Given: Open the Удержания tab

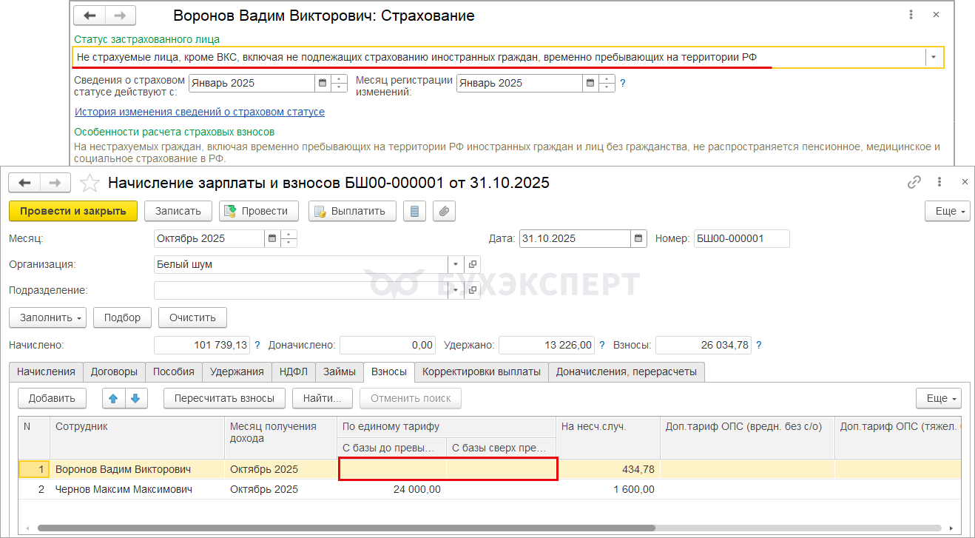Looking at the screenshot, I should pos(237,371).
